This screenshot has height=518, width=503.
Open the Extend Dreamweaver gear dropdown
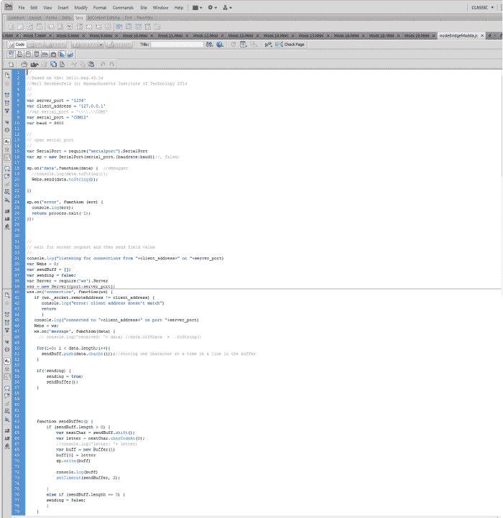pos(212,8)
